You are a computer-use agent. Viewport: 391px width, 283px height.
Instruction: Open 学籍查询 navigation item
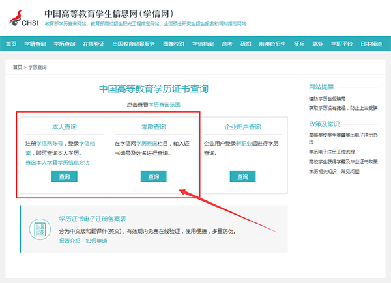(x=35, y=44)
